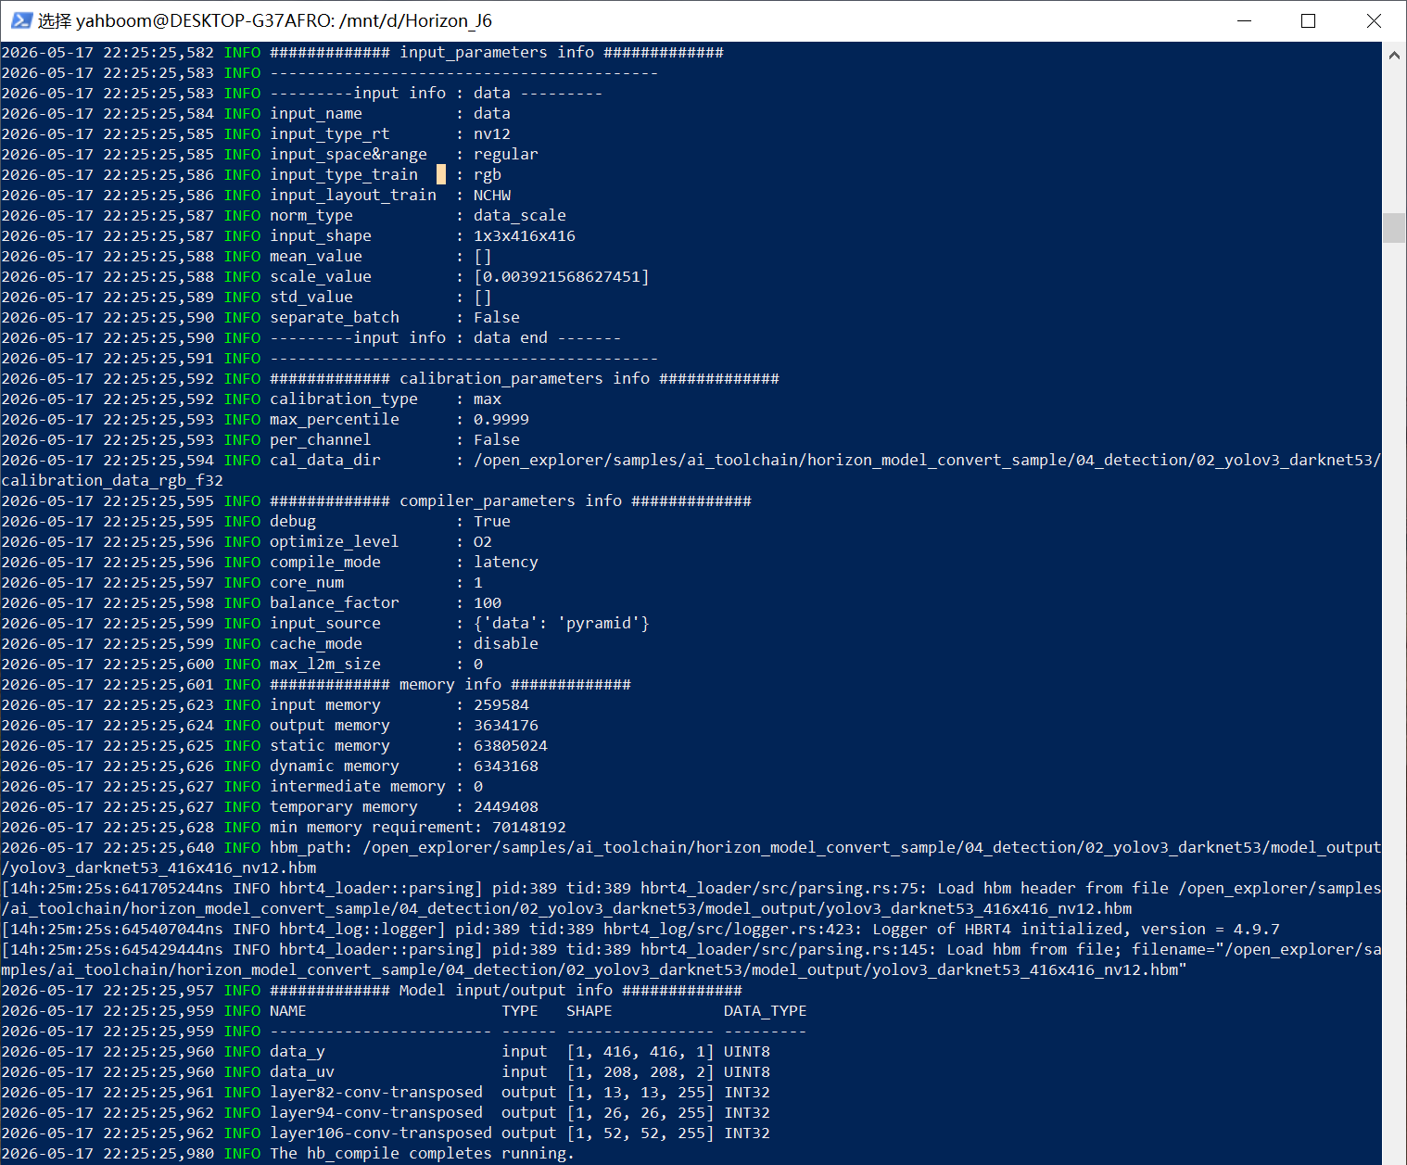Viewport: 1407px width, 1165px height.
Task: Click the '0.9999' max_percentile value
Action: click(501, 419)
